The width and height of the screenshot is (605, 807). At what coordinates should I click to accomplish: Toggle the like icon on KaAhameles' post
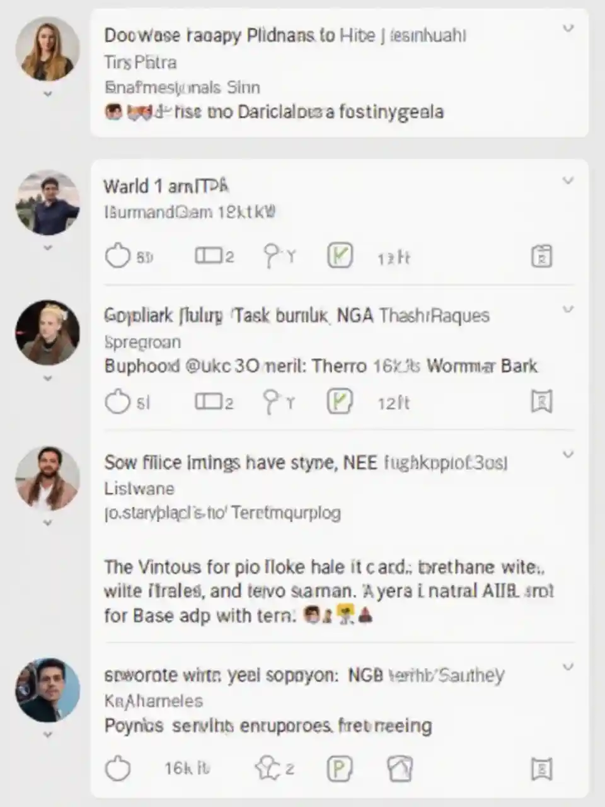[x=117, y=769]
